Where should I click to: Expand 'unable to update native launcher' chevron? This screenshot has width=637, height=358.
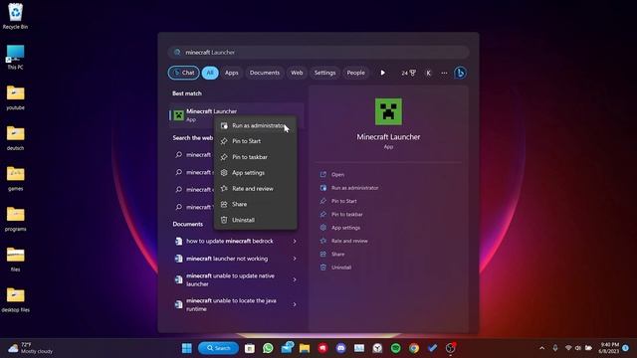295,279
